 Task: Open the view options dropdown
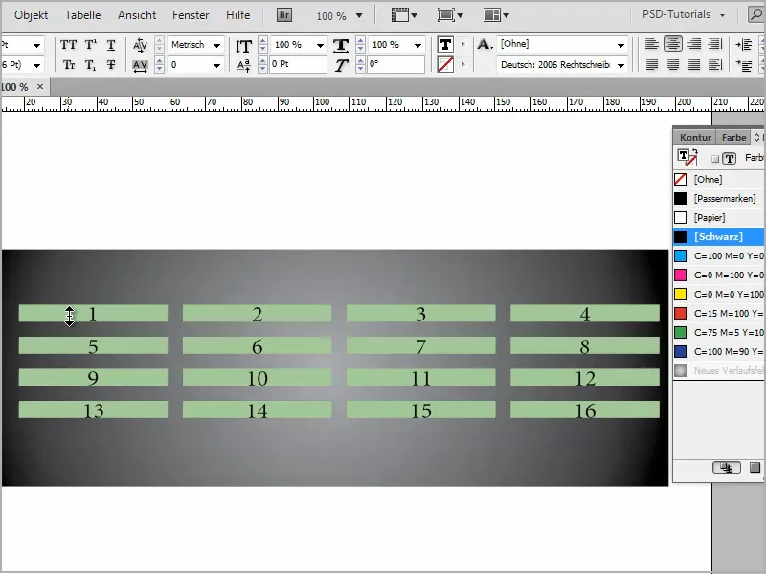pos(404,15)
